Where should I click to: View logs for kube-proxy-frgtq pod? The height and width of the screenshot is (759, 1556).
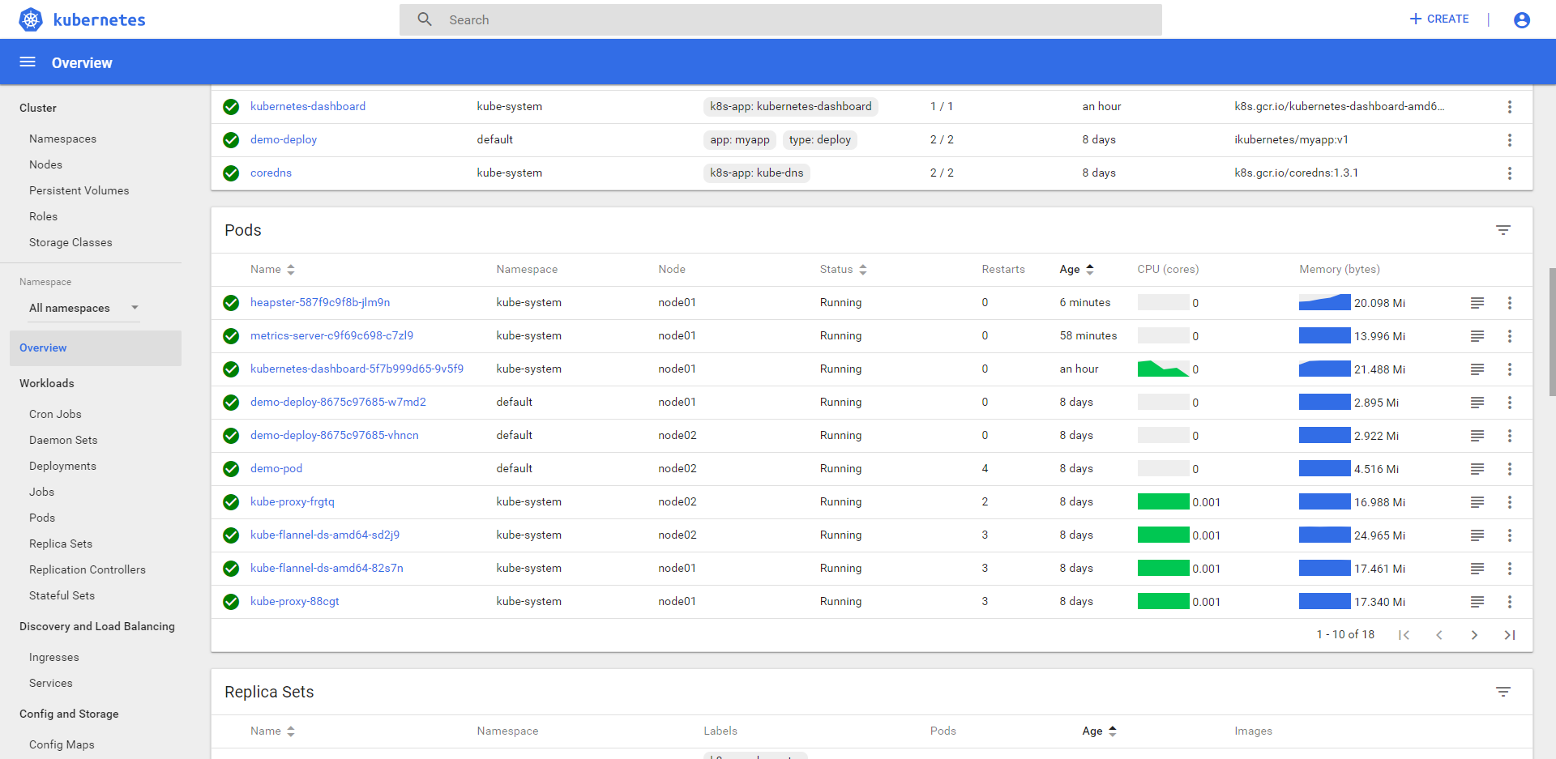coord(1477,502)
